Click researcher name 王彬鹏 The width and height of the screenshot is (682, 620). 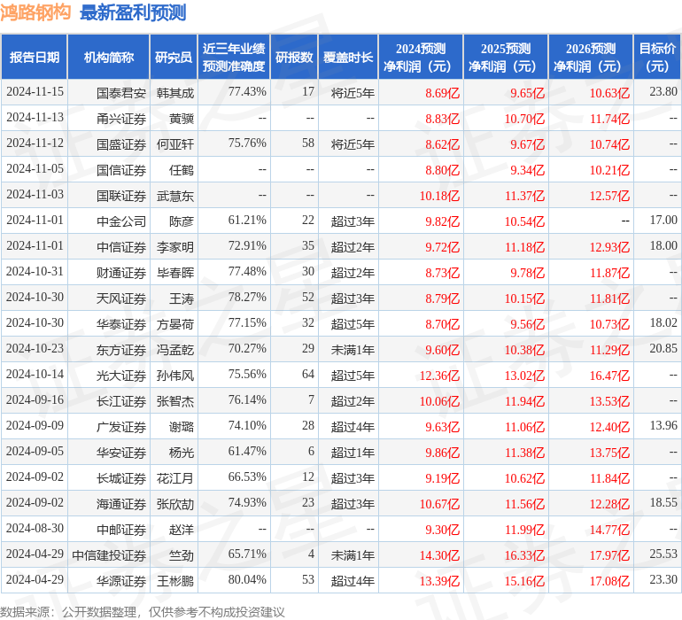[x=175, y=581]
